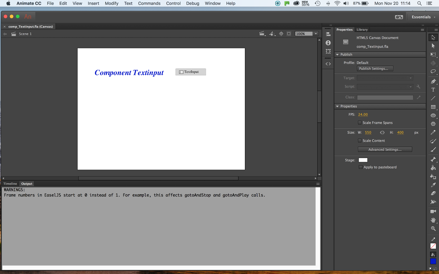The width and height of the screenshot is (439, 274).
Task: Check Apply to pasteboard option
Action: tap(360, 167)
